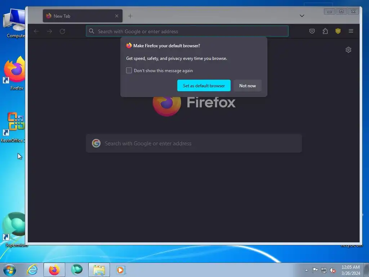Open the Save to Pocket icon
Screen dimensions: 369x277
312,31
